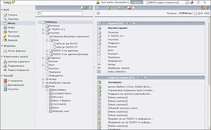The height and width of the screenshot is (130, 211).
Task: Click the page tree filter icon
Action: 39,13
